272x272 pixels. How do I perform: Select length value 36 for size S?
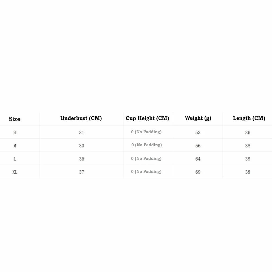(x=248, y=132)
